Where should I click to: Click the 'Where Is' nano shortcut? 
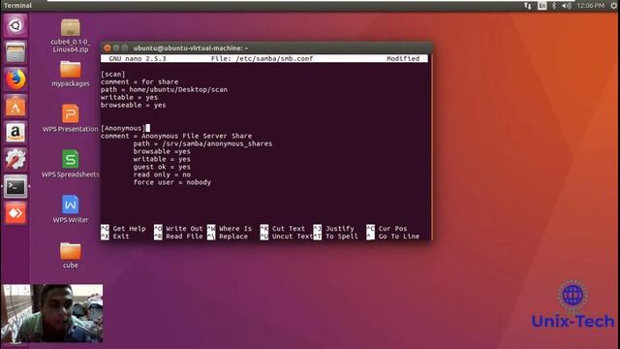[230, 229]
